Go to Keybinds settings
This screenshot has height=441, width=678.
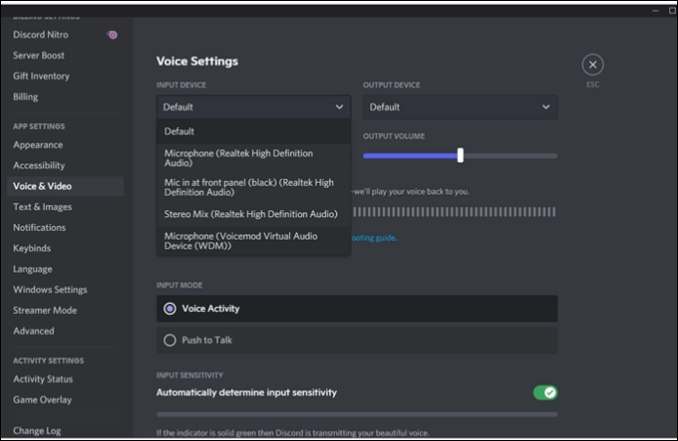pyautogui.click(x=34, y=248)
